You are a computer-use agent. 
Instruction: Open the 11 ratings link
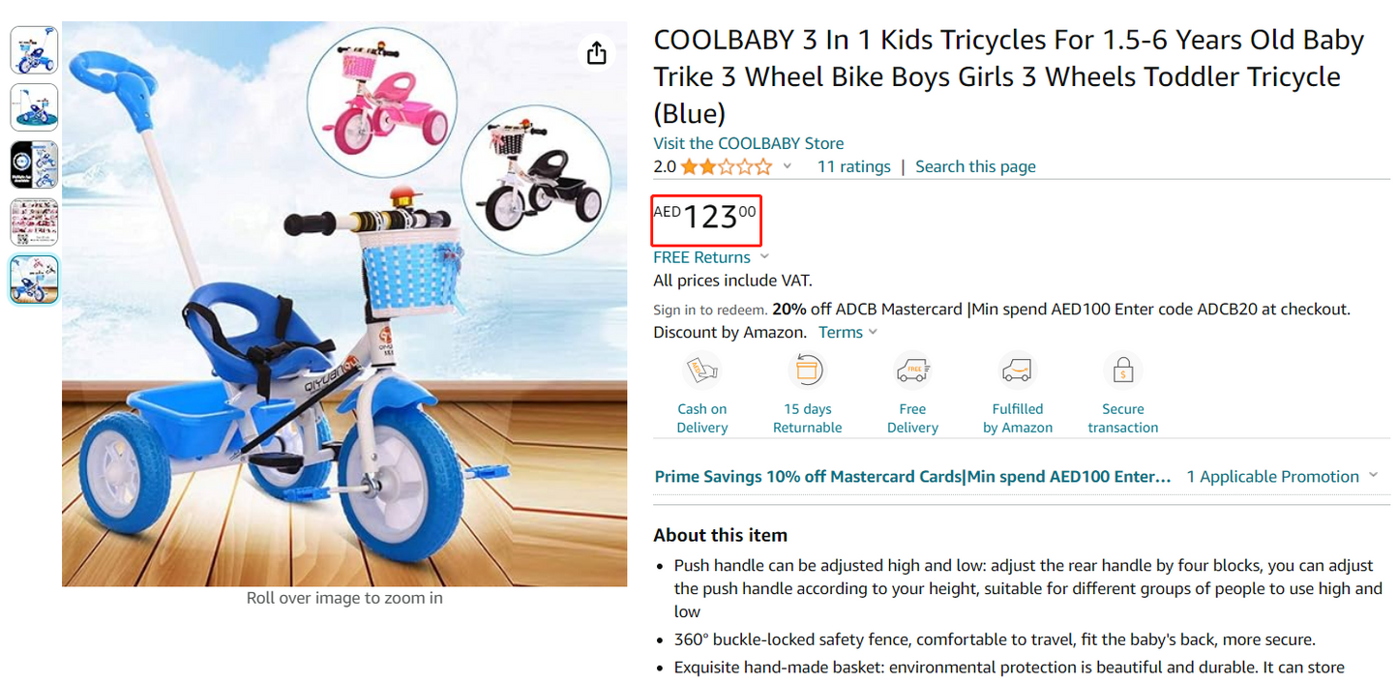[853, 165]
